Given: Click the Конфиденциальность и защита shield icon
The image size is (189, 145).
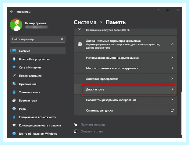Looking at the screenshot, I should pyautogui.click(x=14, y=125).
